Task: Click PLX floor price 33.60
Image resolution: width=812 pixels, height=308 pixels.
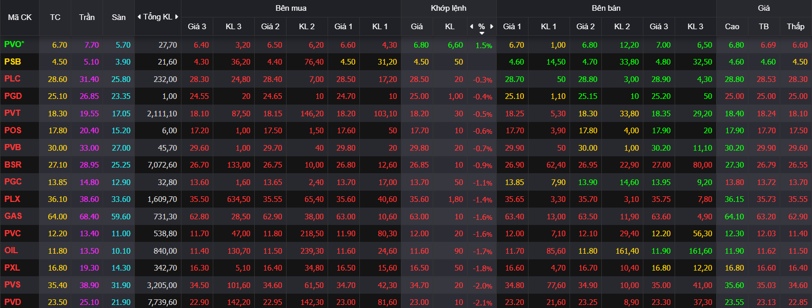Action: (121, 199)
